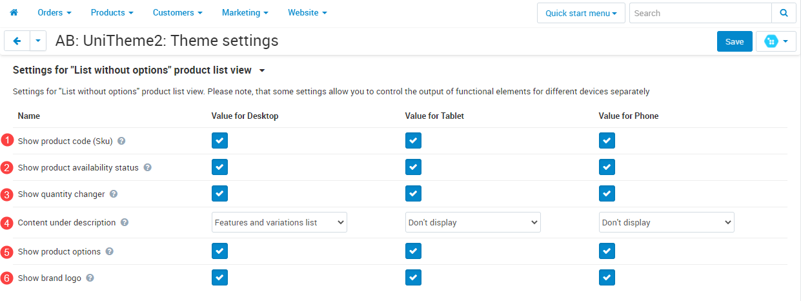Show help for Show brand logo

[x=90, y=278]
